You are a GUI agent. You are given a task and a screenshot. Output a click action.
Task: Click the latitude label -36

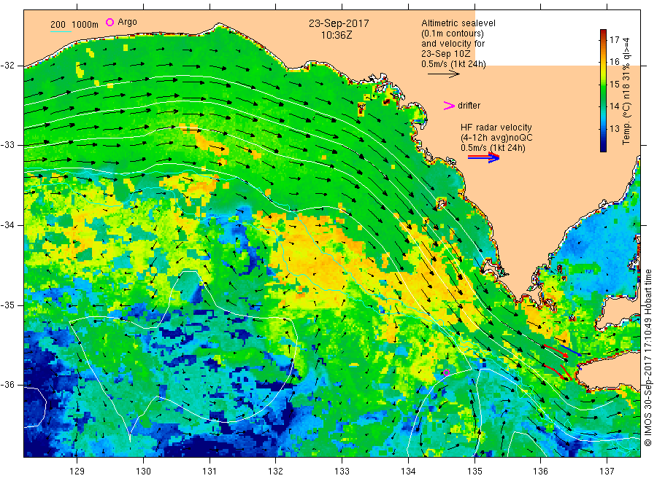pyautogui.click(x=7, y=384)
